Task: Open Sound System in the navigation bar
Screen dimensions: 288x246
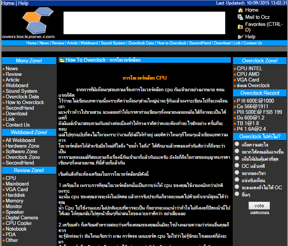Action: [x=113, y=43]
